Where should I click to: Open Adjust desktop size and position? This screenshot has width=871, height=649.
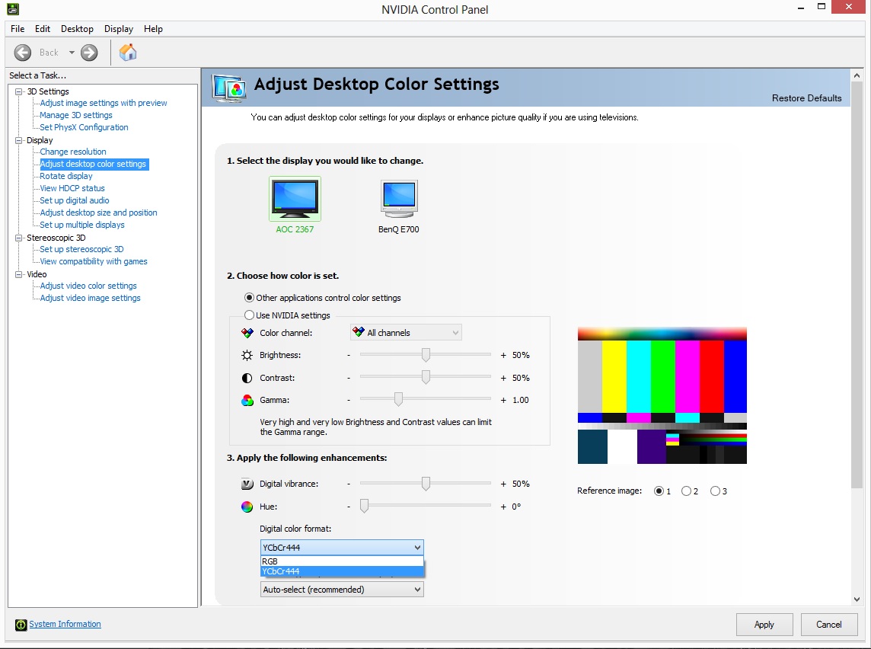coord(98,213)
